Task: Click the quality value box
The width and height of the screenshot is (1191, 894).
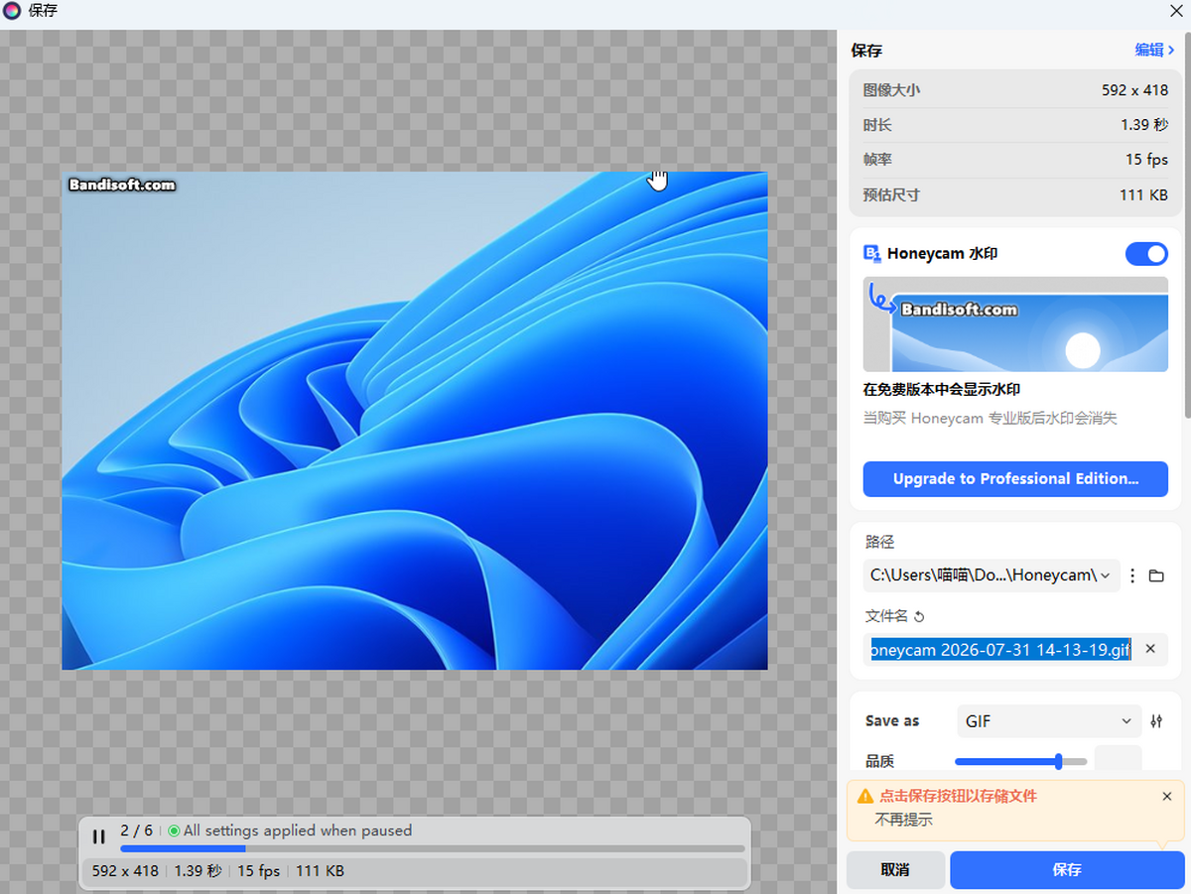Action: tap(1119, 760)
